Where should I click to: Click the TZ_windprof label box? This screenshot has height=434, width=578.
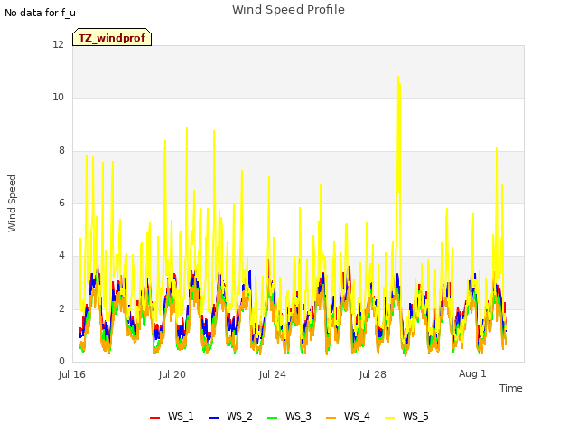[x=112, y=37]
